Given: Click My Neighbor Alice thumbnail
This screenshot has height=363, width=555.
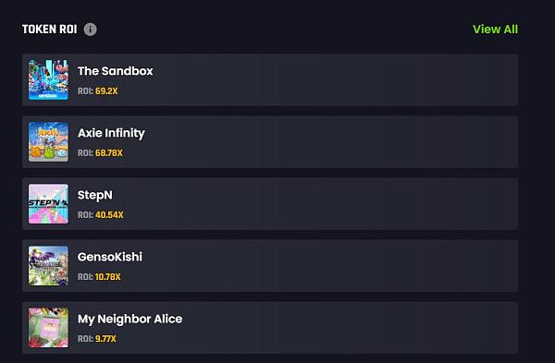Looking at the screenshot, I should (48, 328).
